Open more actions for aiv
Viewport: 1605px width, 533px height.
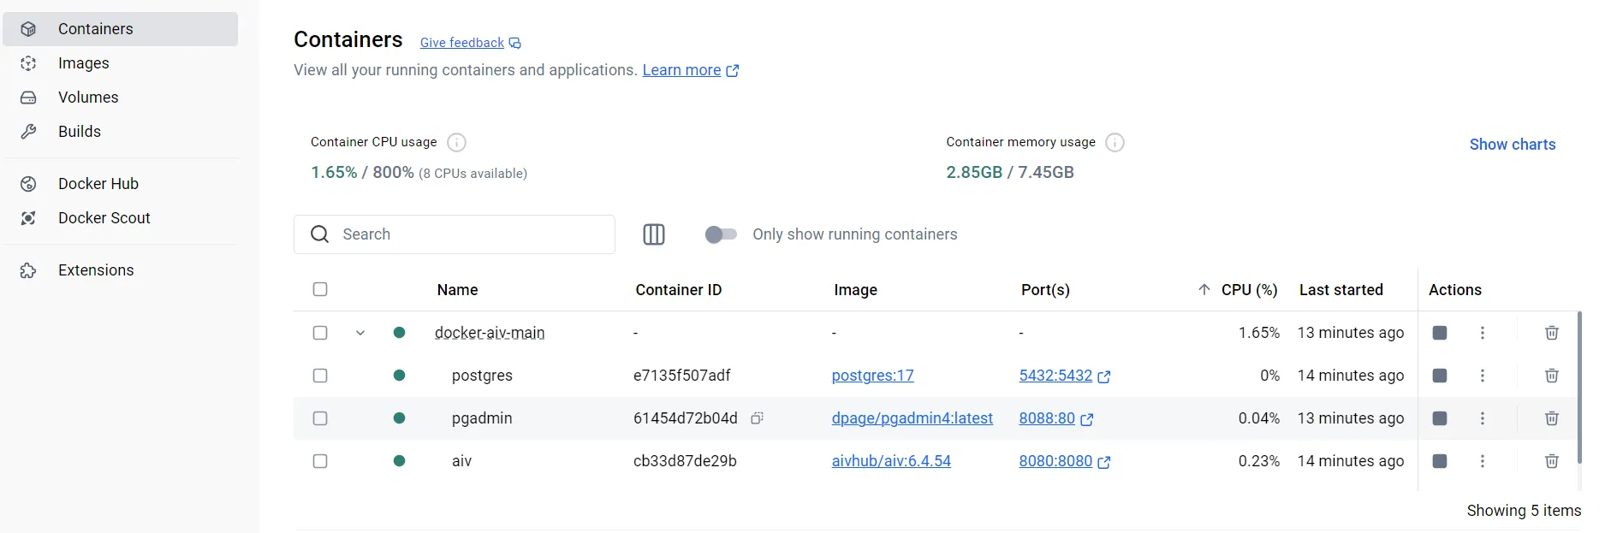1483,461
